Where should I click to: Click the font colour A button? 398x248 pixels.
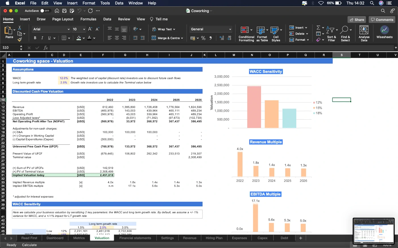(x=89, y=38)
